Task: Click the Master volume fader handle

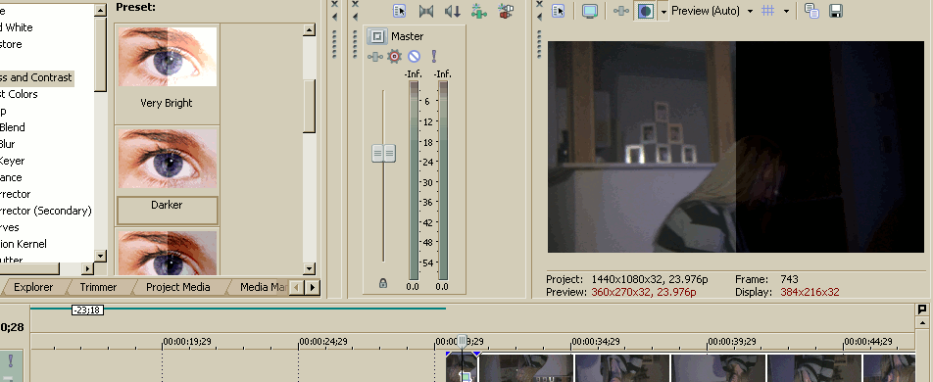Action: 384,154
